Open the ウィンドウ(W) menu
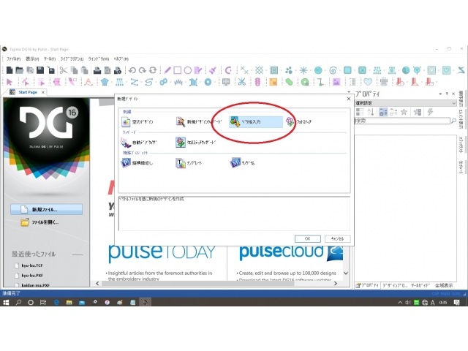Viewport: 468px width, 351px height. pos(99,58)
